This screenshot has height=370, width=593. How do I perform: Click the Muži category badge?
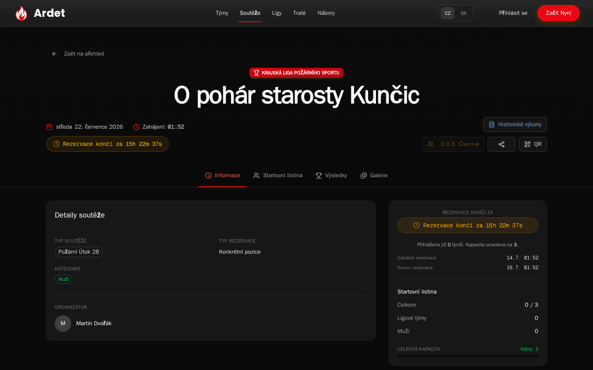tap(64, 279)
